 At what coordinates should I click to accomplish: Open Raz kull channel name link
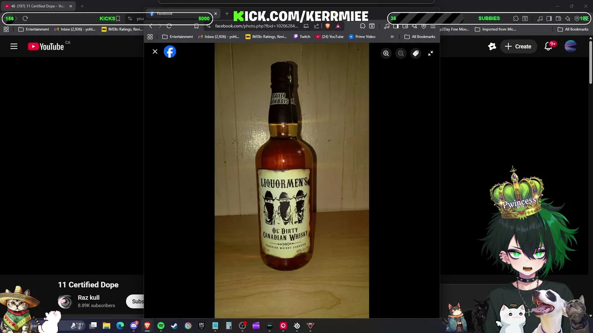coord(88,297)
